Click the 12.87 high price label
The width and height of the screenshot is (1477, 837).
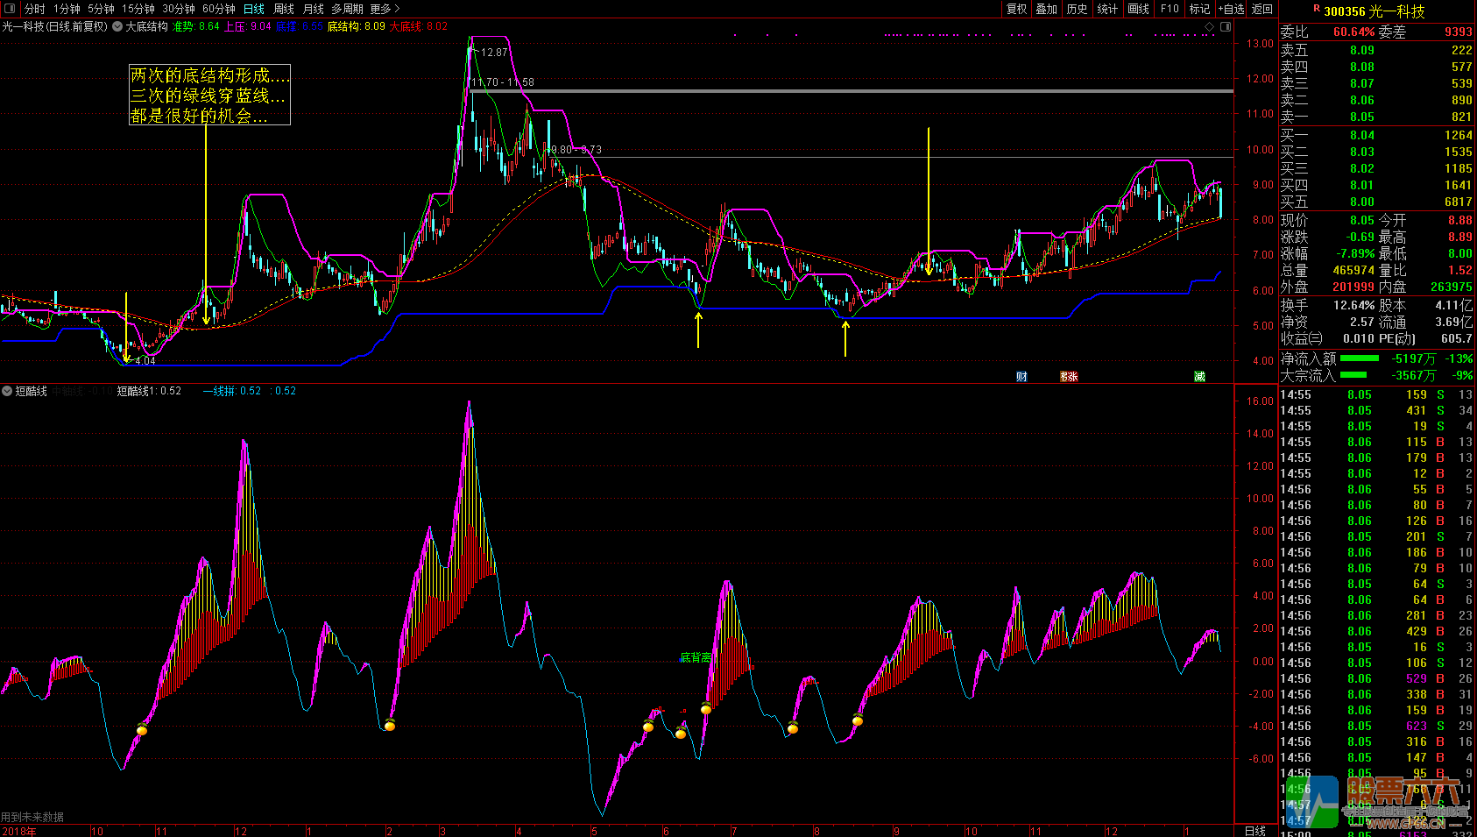494,53
